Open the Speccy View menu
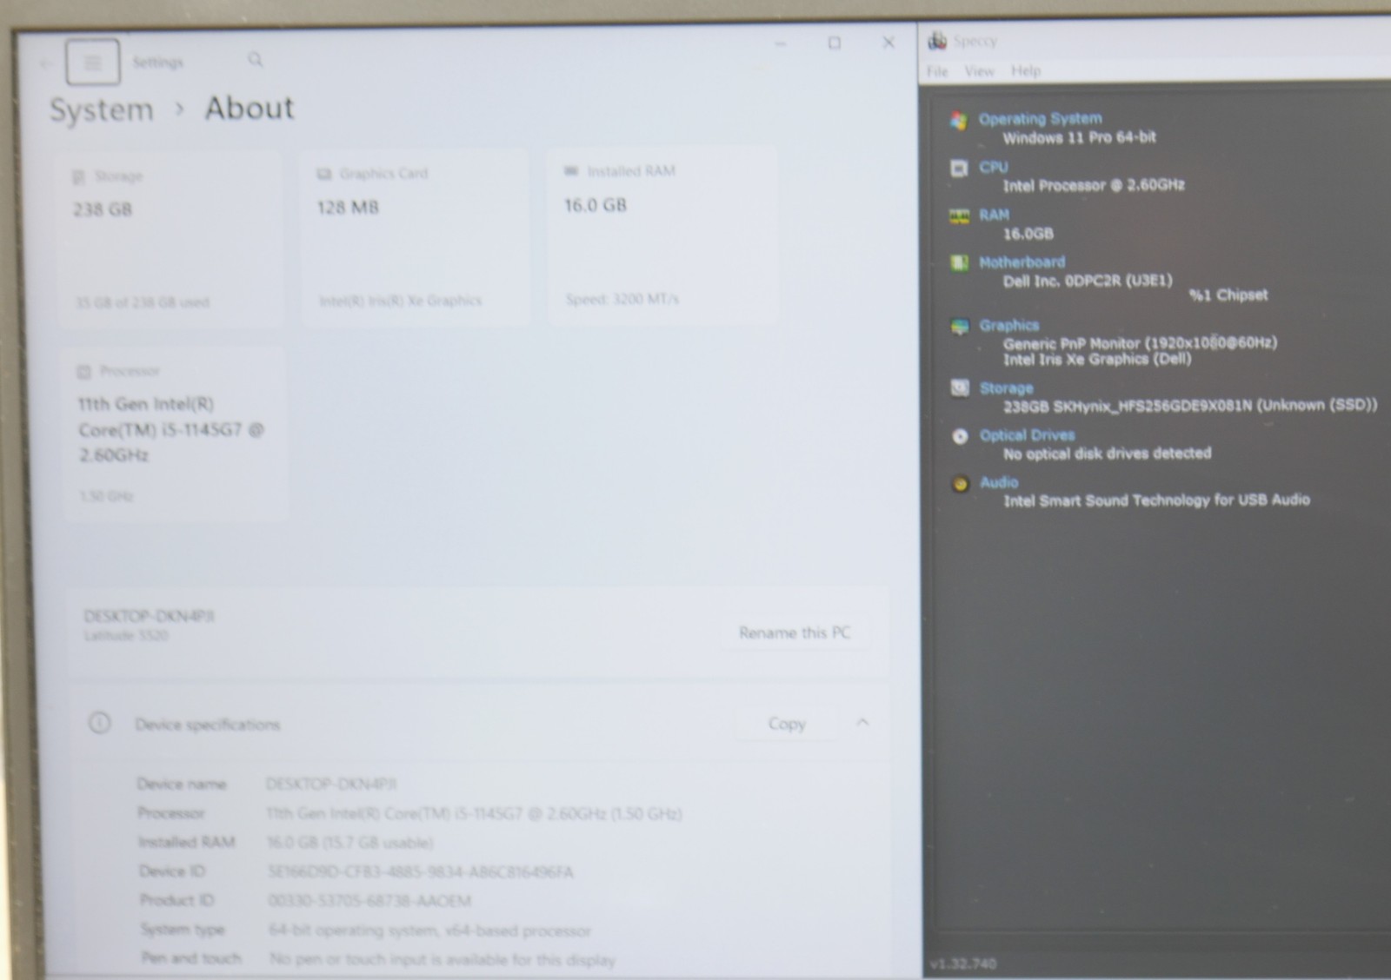This screenshot has height=980, width=1391. [x=979, y=71]
